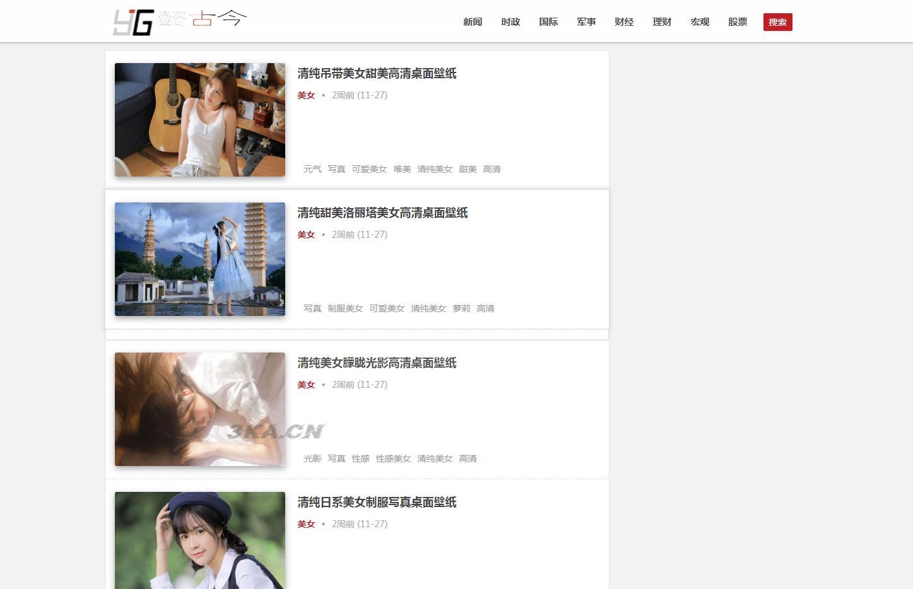913x589 pixels.
Task: Open the 军事 section
Action: (x=586, y=21)
